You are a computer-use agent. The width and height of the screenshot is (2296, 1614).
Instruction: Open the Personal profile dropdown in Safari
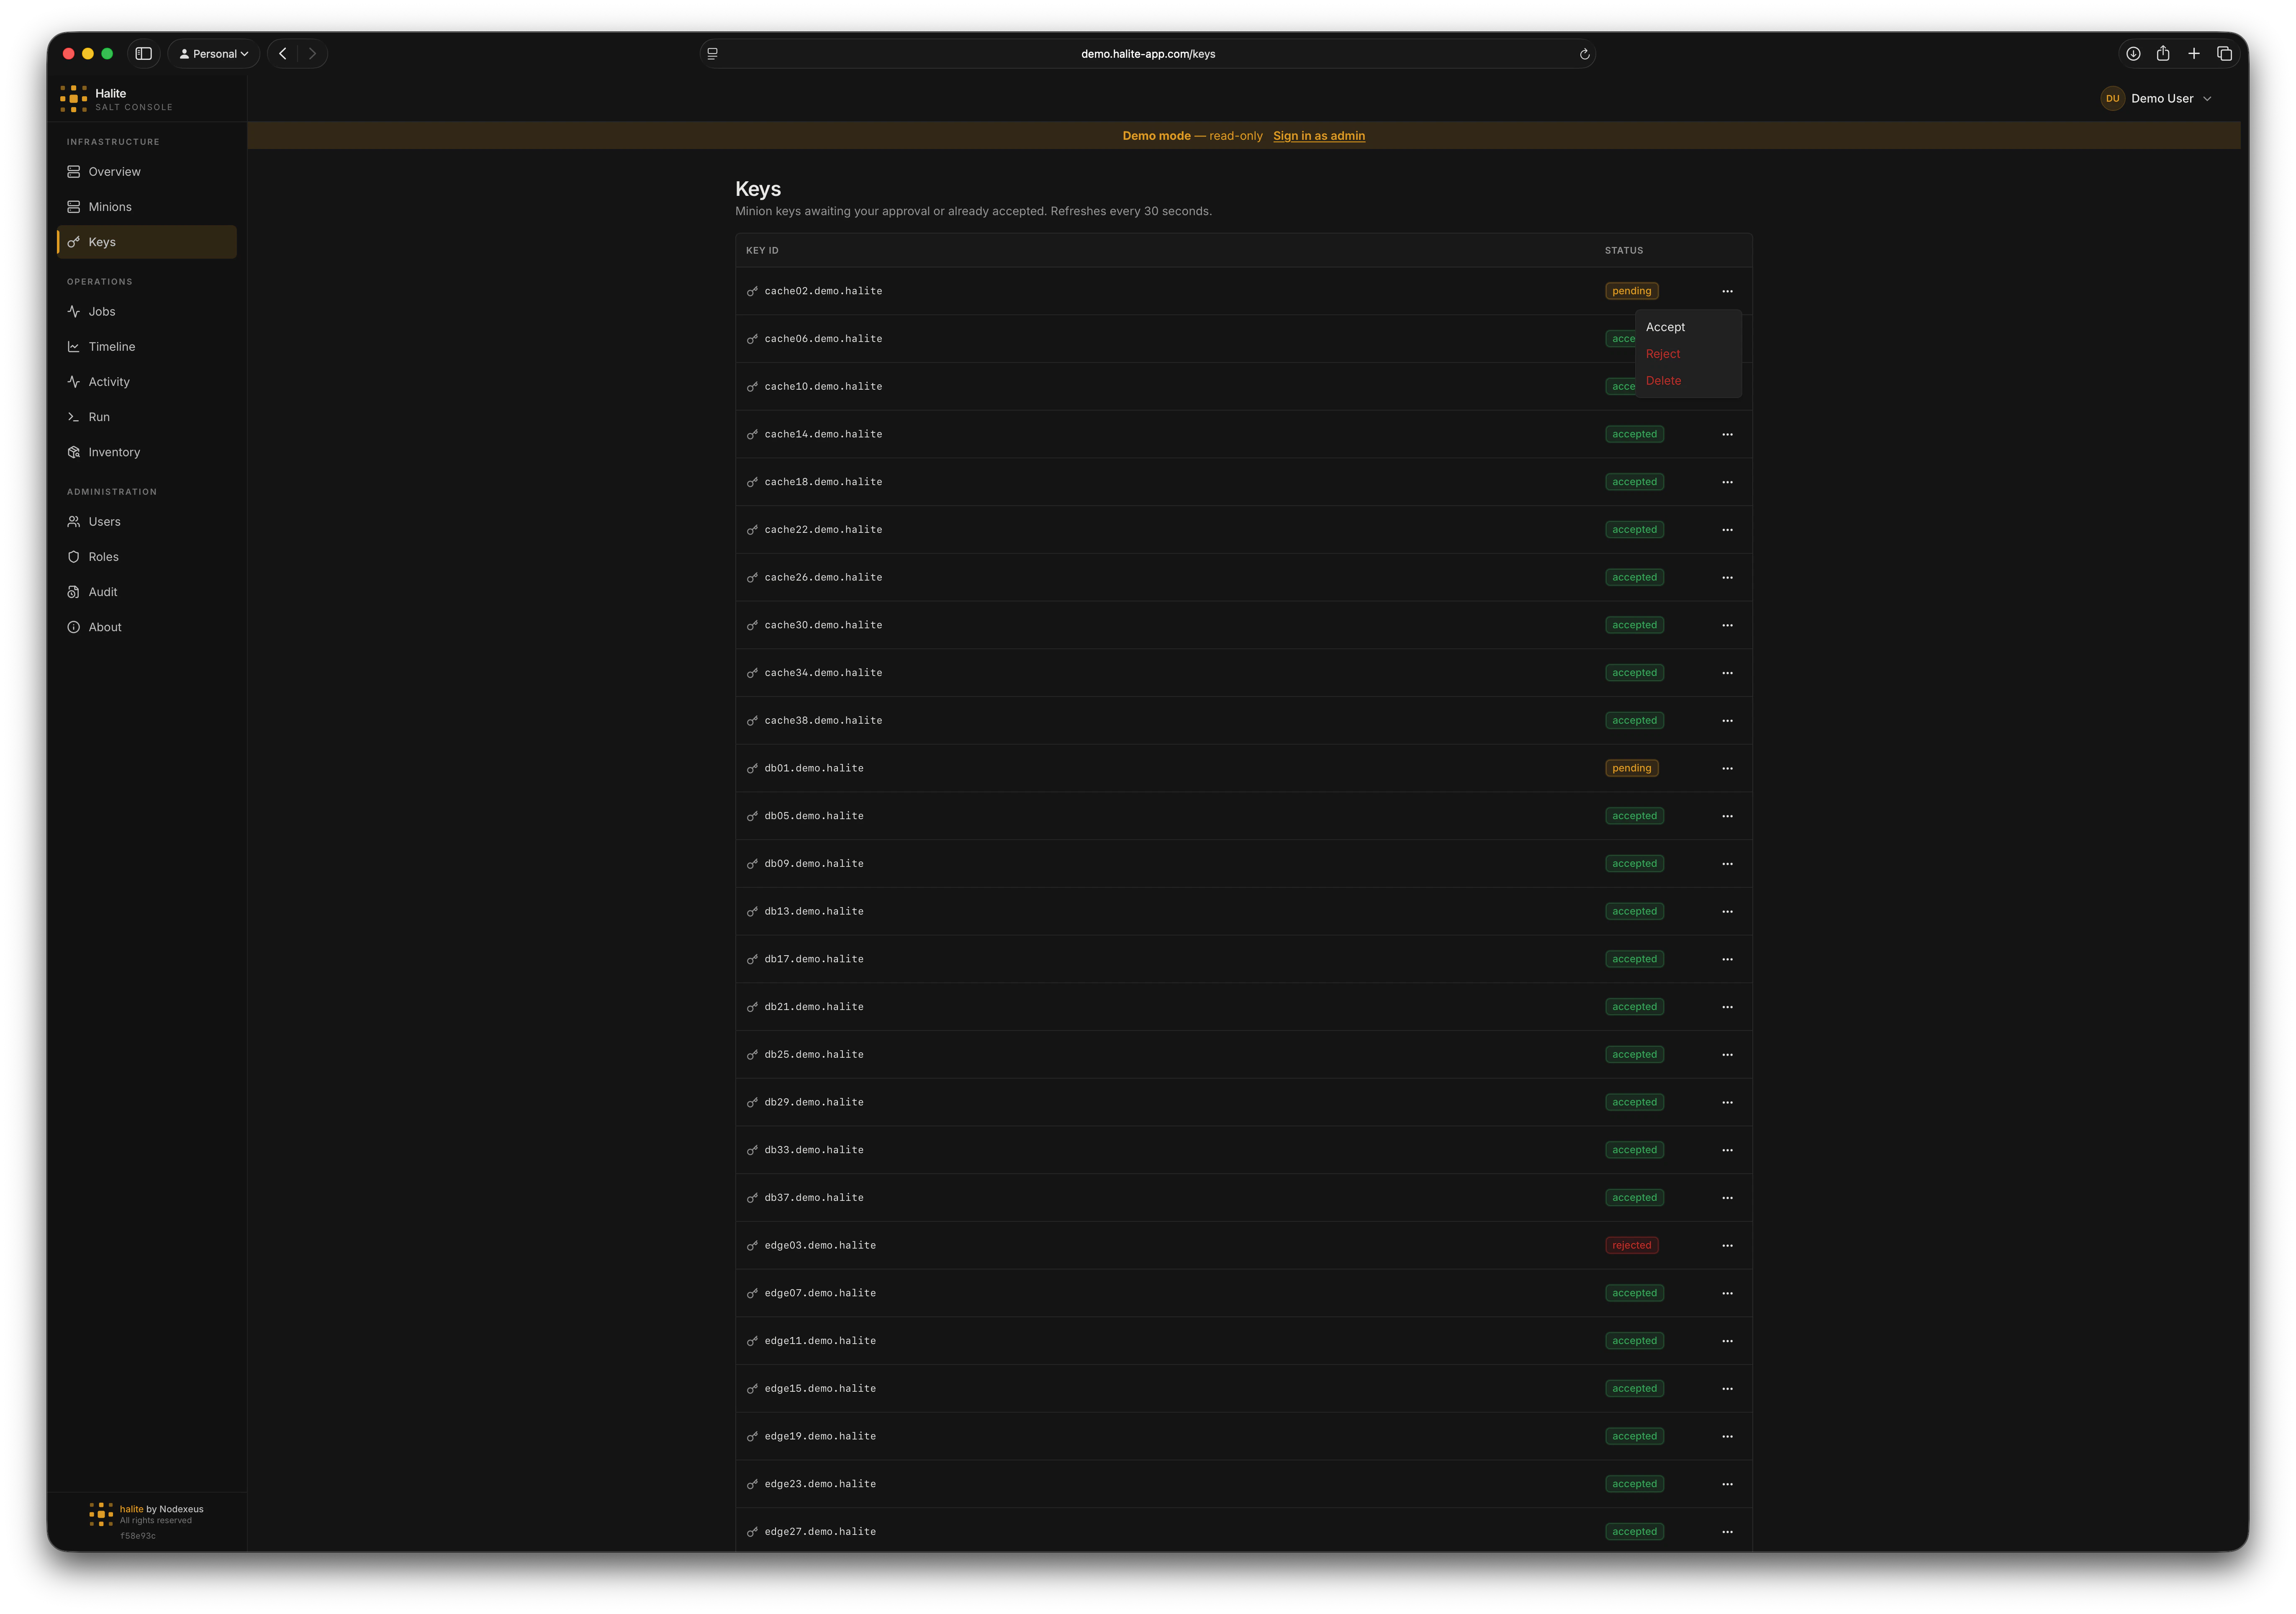pos(213,54)
